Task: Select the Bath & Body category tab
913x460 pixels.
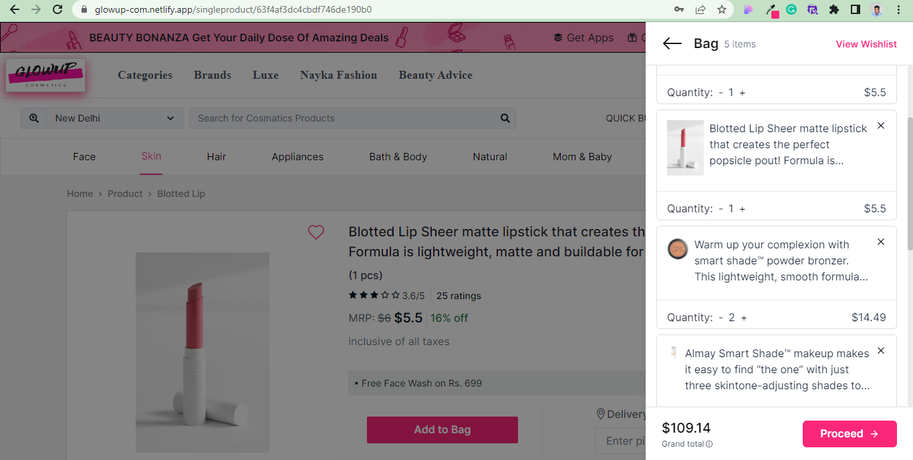Action: tap(398, 157)
